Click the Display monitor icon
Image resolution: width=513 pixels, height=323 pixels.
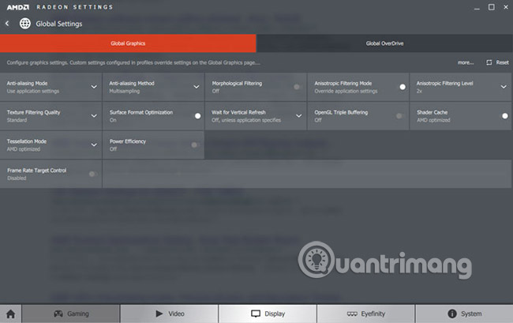coord(256,314)
